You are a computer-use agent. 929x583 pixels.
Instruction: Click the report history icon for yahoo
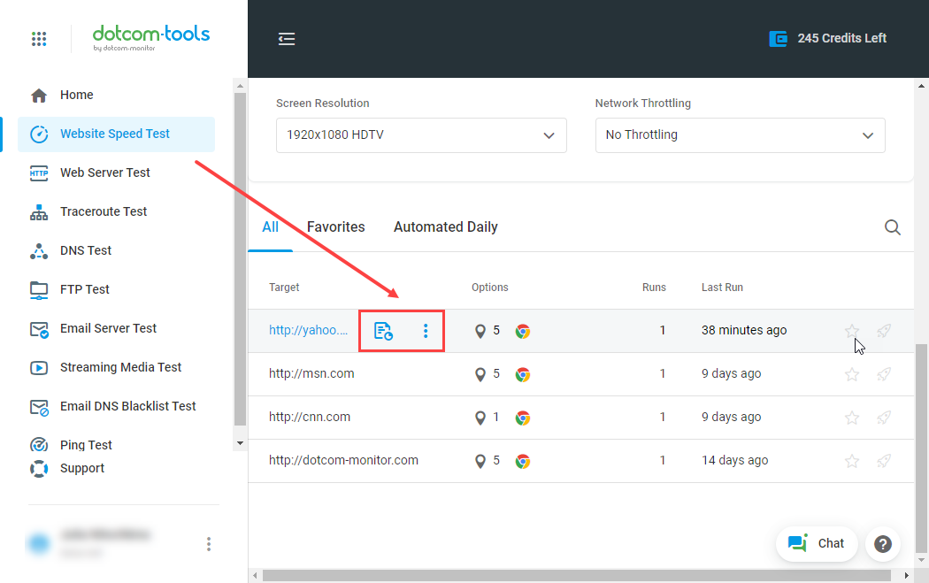(383, 331)
